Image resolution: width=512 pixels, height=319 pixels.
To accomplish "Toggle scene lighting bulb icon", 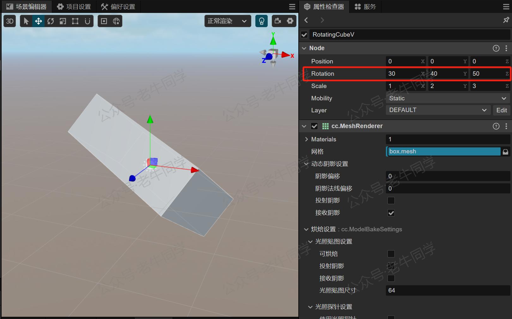I will point(261,21).
